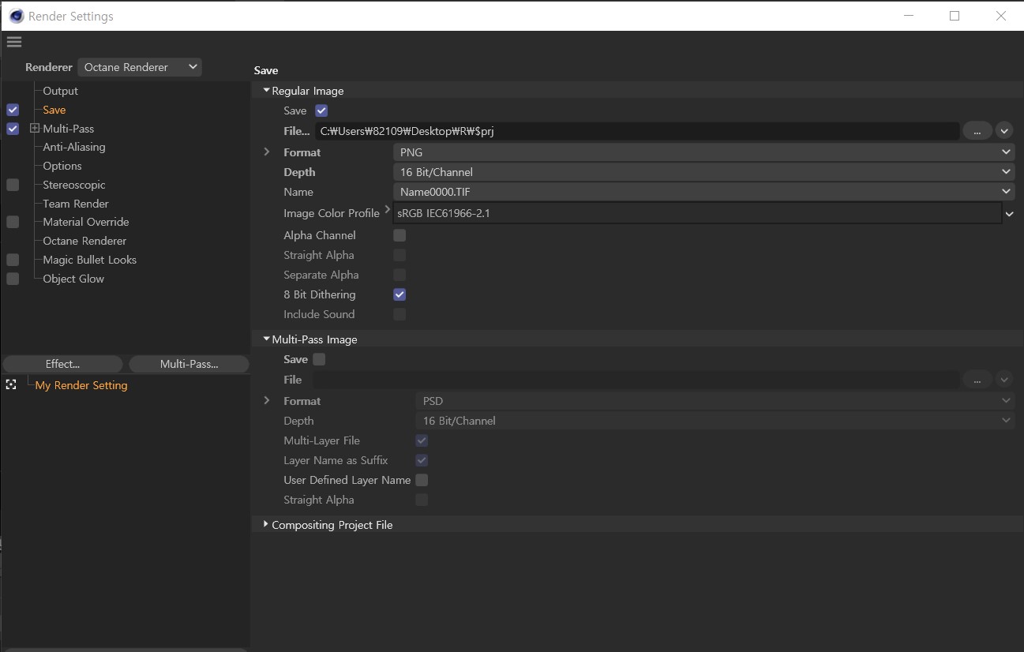The width and height of the screenshot is (1024, 652).
Task: Disable the 8 Bit Dithering checkbox
Action: (399, 294)
